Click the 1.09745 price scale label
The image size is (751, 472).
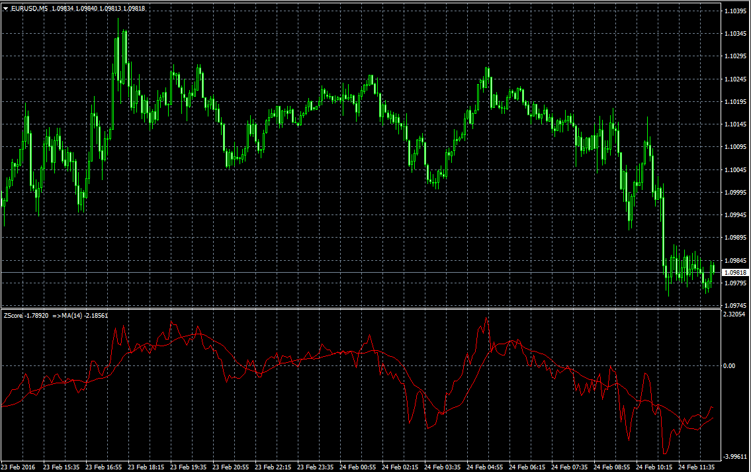tap(735, 305)
